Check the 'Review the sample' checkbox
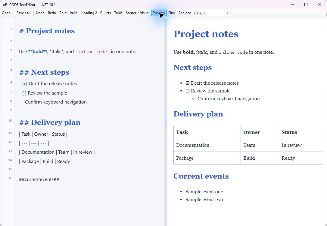Viewport: 327px width, 226px height. 188,91
